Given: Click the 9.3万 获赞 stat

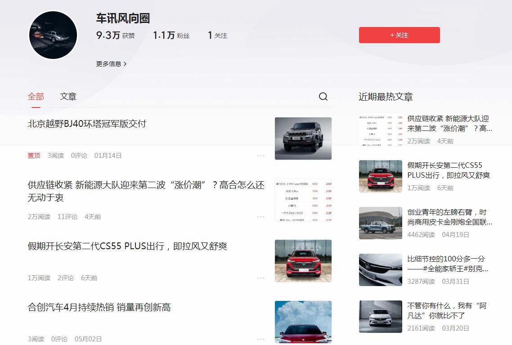Looking at the screenshot, I should tap(115, 35).
